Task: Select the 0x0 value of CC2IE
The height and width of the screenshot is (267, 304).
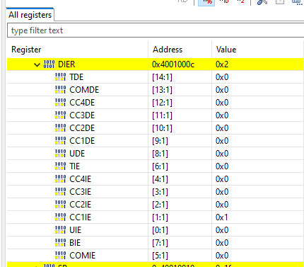Action: 222,205
